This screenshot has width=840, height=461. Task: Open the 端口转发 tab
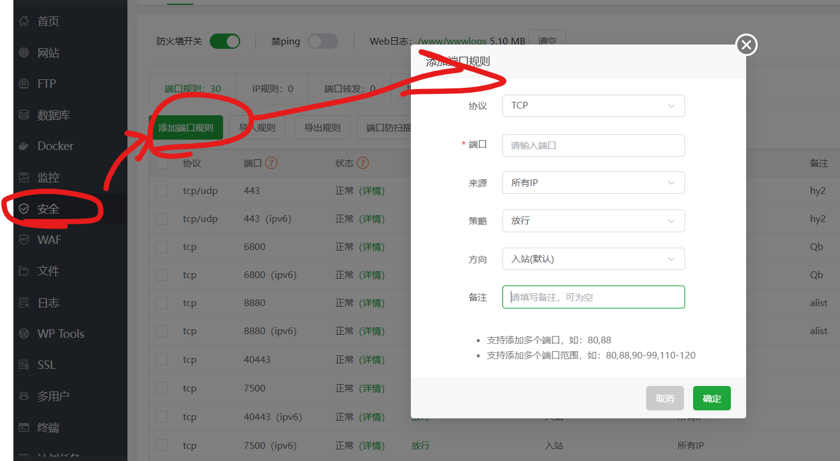349,89
